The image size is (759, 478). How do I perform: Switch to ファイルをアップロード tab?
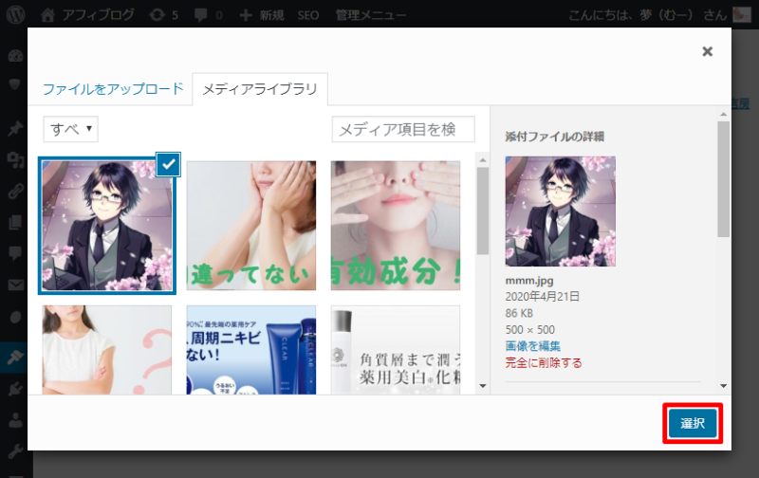[x=112, y=89]
